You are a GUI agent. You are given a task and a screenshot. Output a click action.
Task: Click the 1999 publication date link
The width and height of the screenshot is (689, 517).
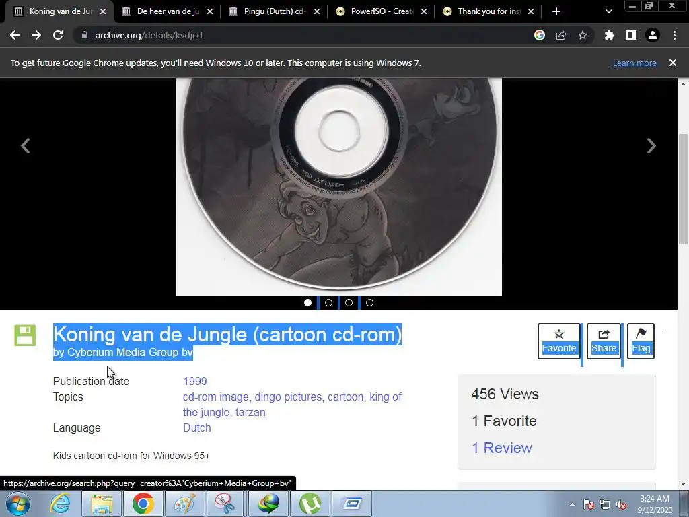click(x=194, y=381)
